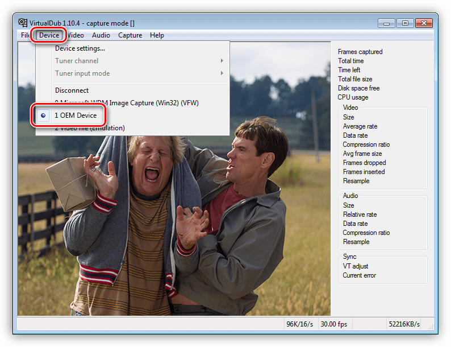Maximize the VirtualDub window

pyautogui.click(x=405, y=23)
